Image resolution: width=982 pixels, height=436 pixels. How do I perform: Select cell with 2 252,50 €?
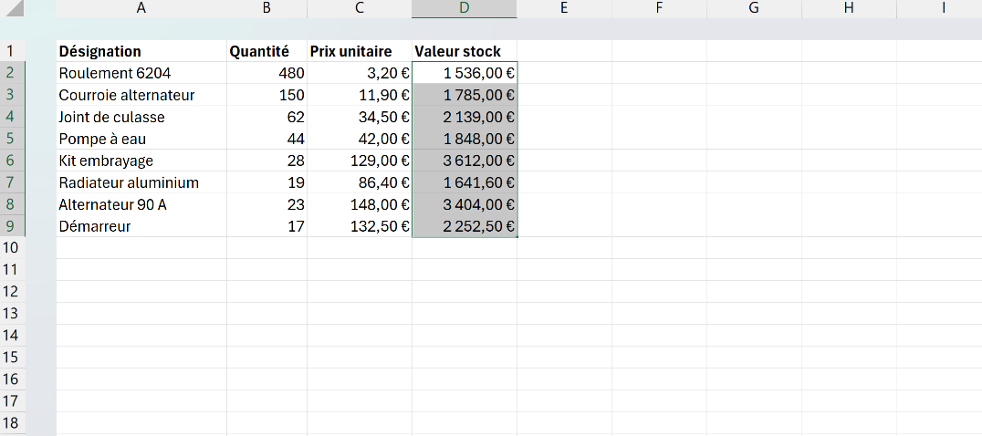464,226
